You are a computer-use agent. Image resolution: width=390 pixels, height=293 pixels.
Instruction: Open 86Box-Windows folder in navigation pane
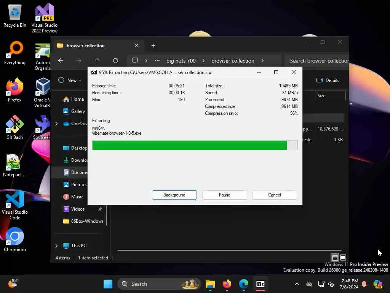click(x=83, y=221)
